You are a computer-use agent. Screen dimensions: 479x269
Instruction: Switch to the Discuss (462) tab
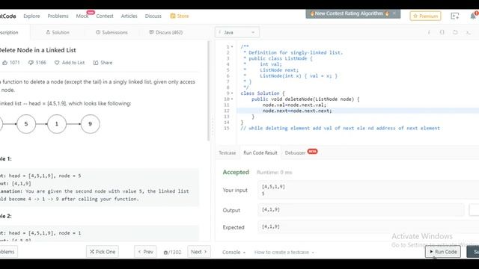point(166,32)
